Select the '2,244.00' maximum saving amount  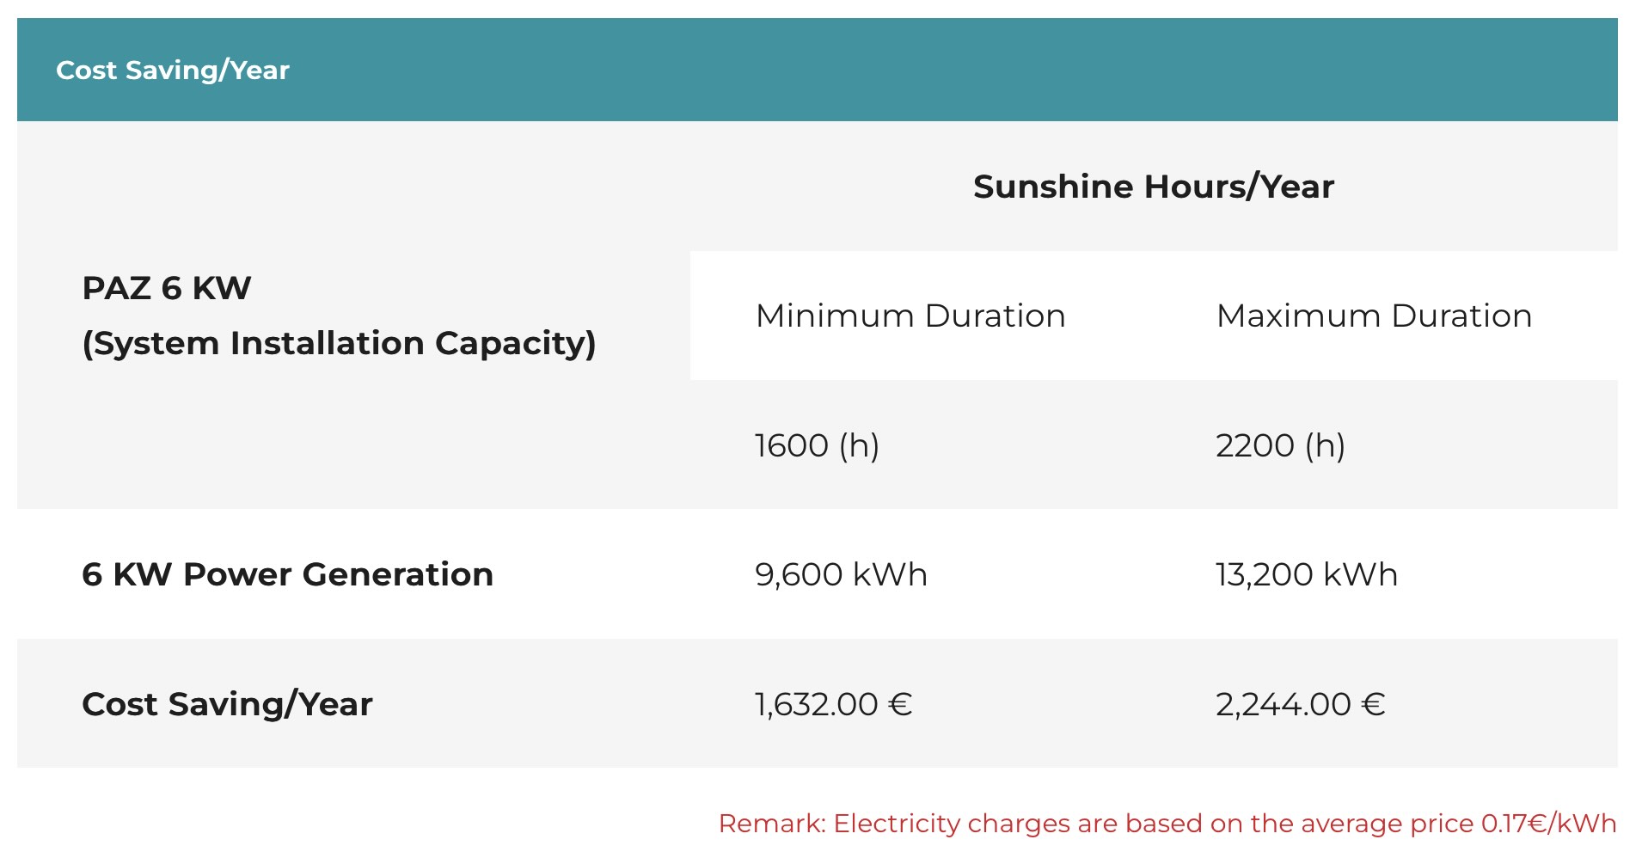pos(1283,704)
